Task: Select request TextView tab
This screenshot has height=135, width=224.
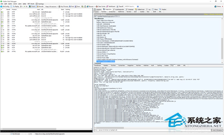Action: tap(104, 12)
